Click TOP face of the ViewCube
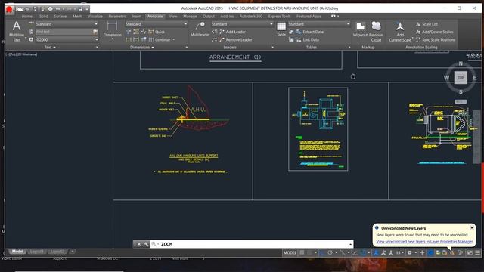Image resolution: width=484 pixels, height=272 pixels. 461,77
